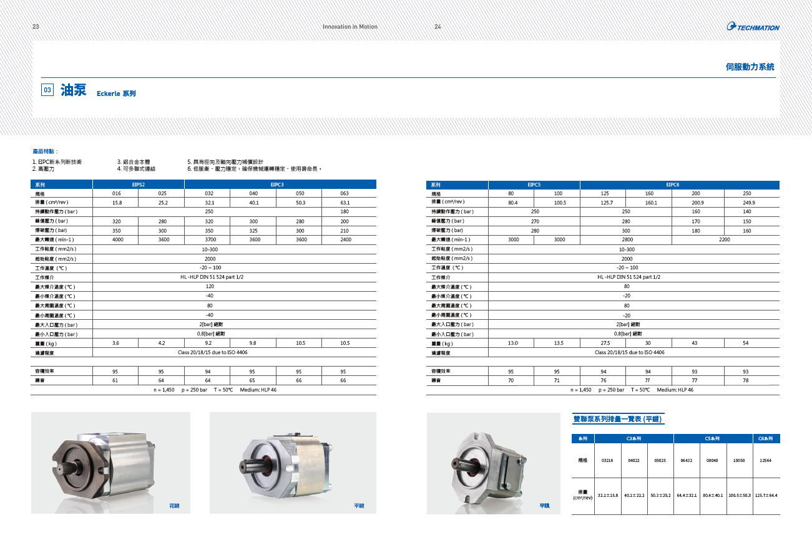Select noise value 78
This screenshot has height=553, width=812.
745,380
